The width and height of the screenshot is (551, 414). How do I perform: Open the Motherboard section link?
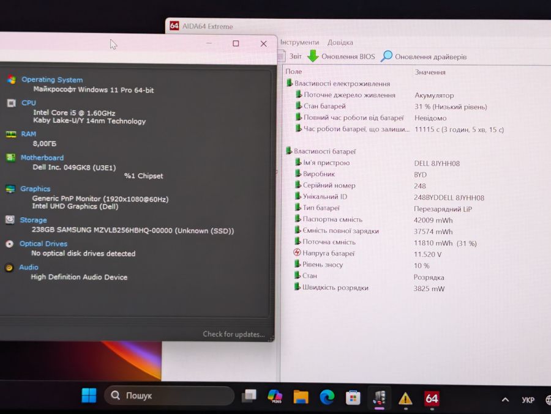(x=42, y=158)
